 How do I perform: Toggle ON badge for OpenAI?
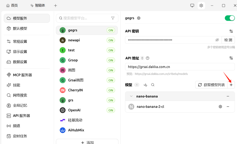pos(111,110)
